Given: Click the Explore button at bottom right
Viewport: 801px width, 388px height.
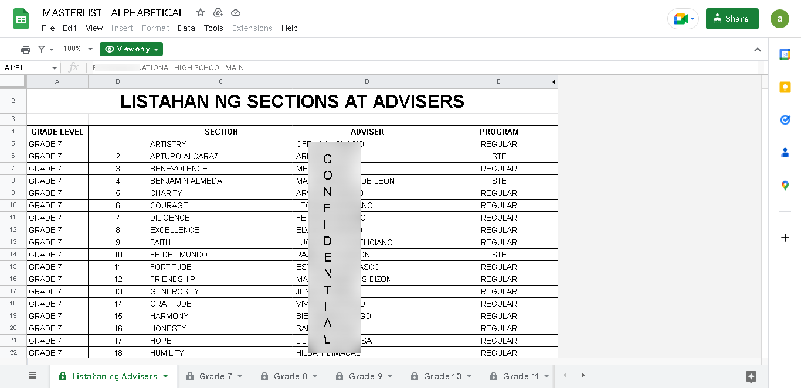Looking at the screenshot, I should pyautogui.click(x=751, y=376).
